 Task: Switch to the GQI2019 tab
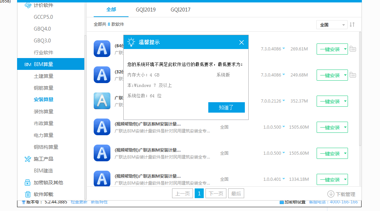coord(146,10)
